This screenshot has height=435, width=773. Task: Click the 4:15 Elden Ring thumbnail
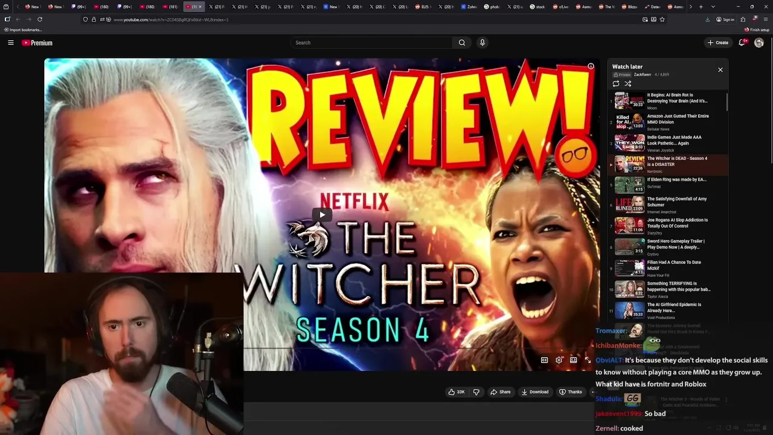pyautogui.click(x=629, y=184)
